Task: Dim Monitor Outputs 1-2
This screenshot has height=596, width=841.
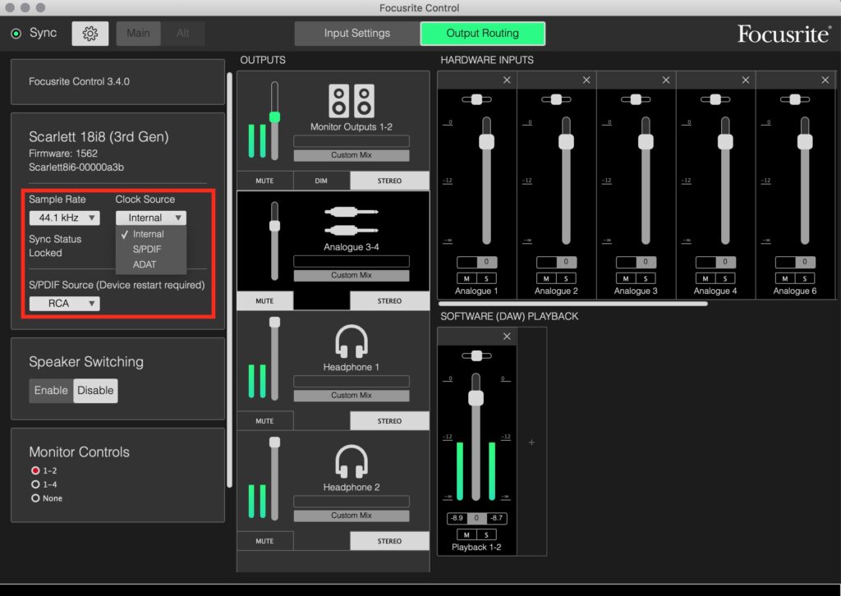Action: pos(322,181)
